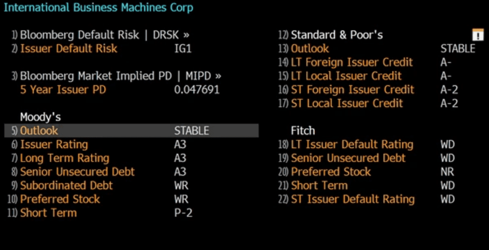Click the warning icon beside Standard & Poor's
The width and height of the screenshot is (489, 250).
(478, 34)
